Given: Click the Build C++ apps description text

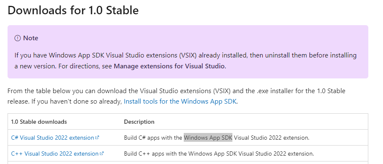Looking at the screenshot, I should tap(219, 154).
